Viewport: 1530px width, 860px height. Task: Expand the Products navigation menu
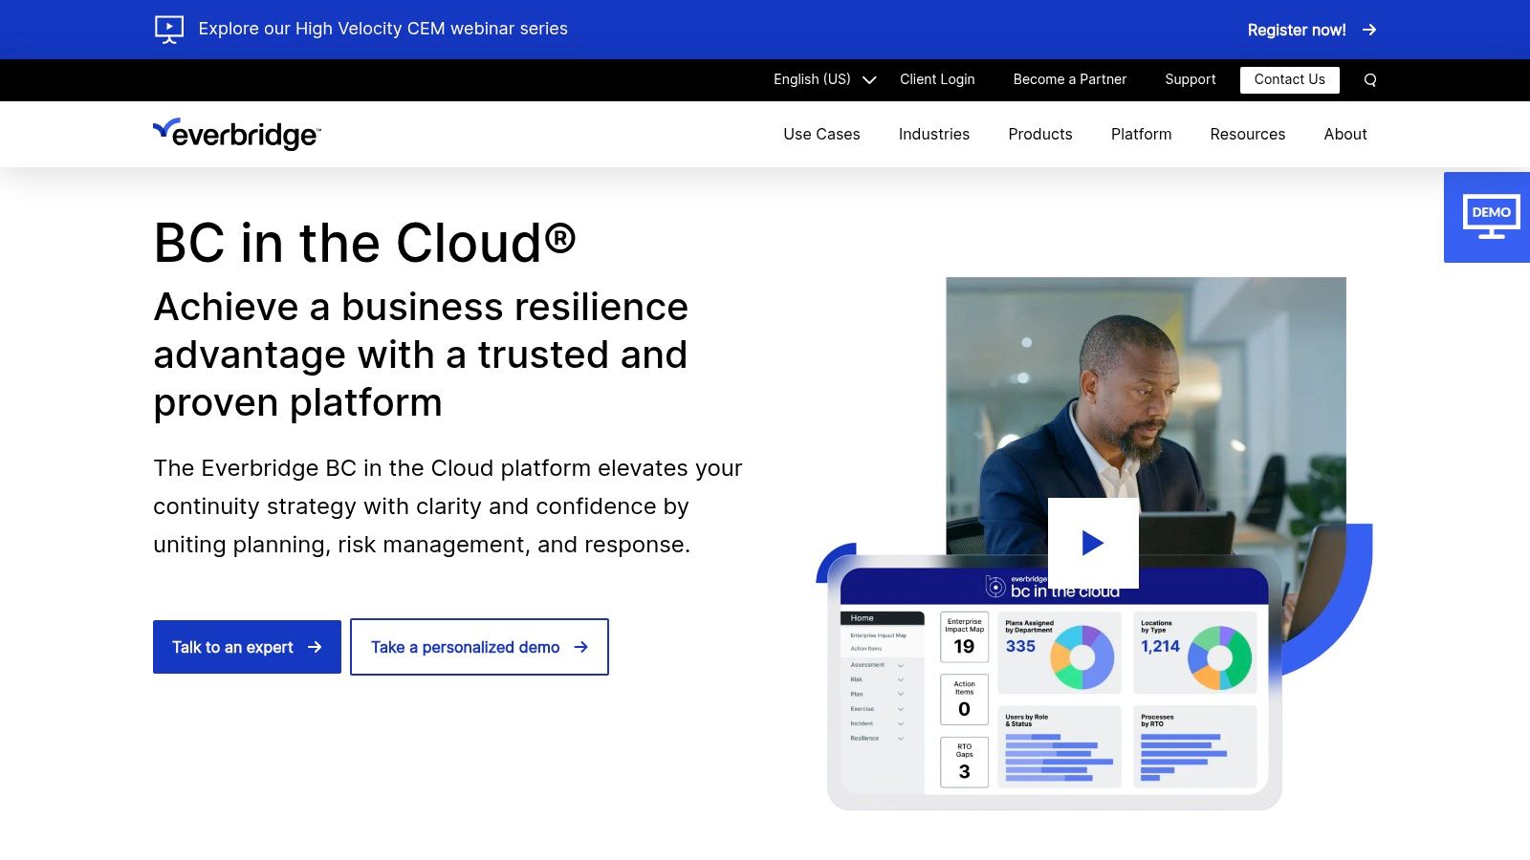1039,134
